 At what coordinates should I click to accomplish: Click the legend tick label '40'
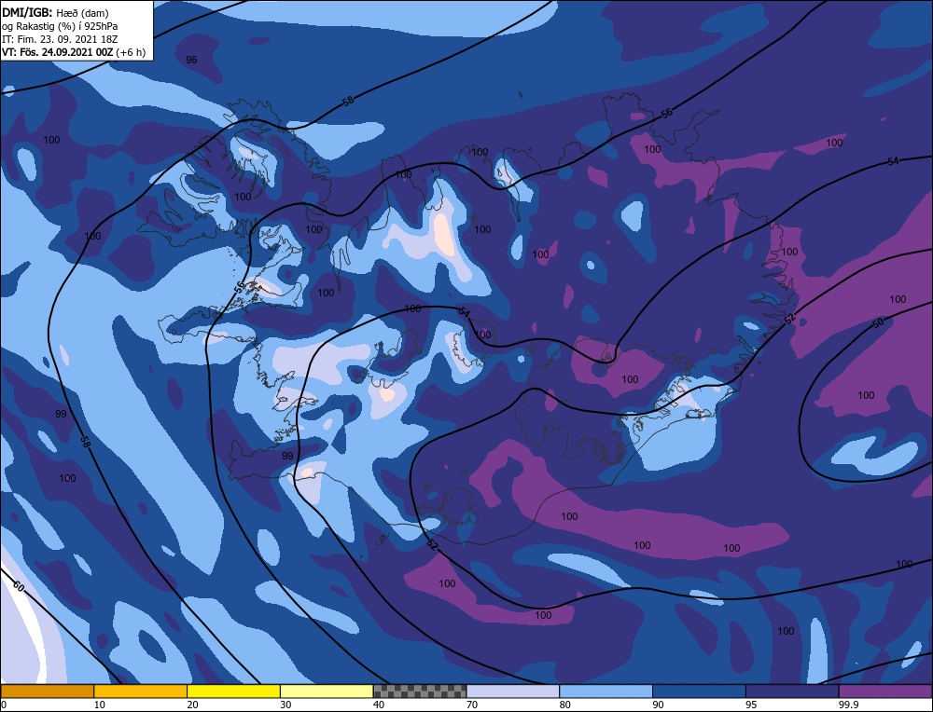point(379,705)
